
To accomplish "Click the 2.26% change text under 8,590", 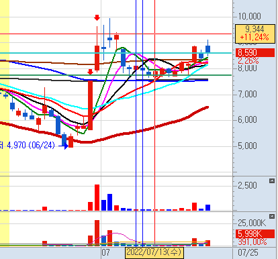I will [x=248, y=60].
